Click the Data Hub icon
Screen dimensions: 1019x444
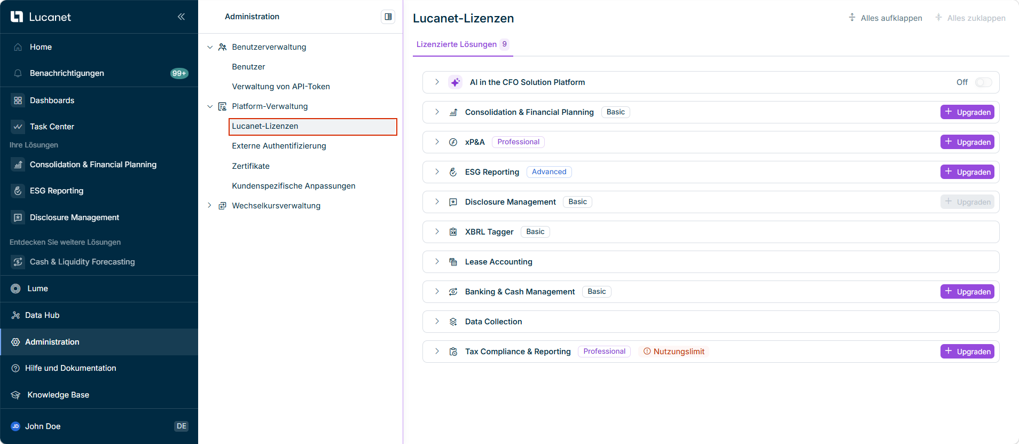point(16,315)
